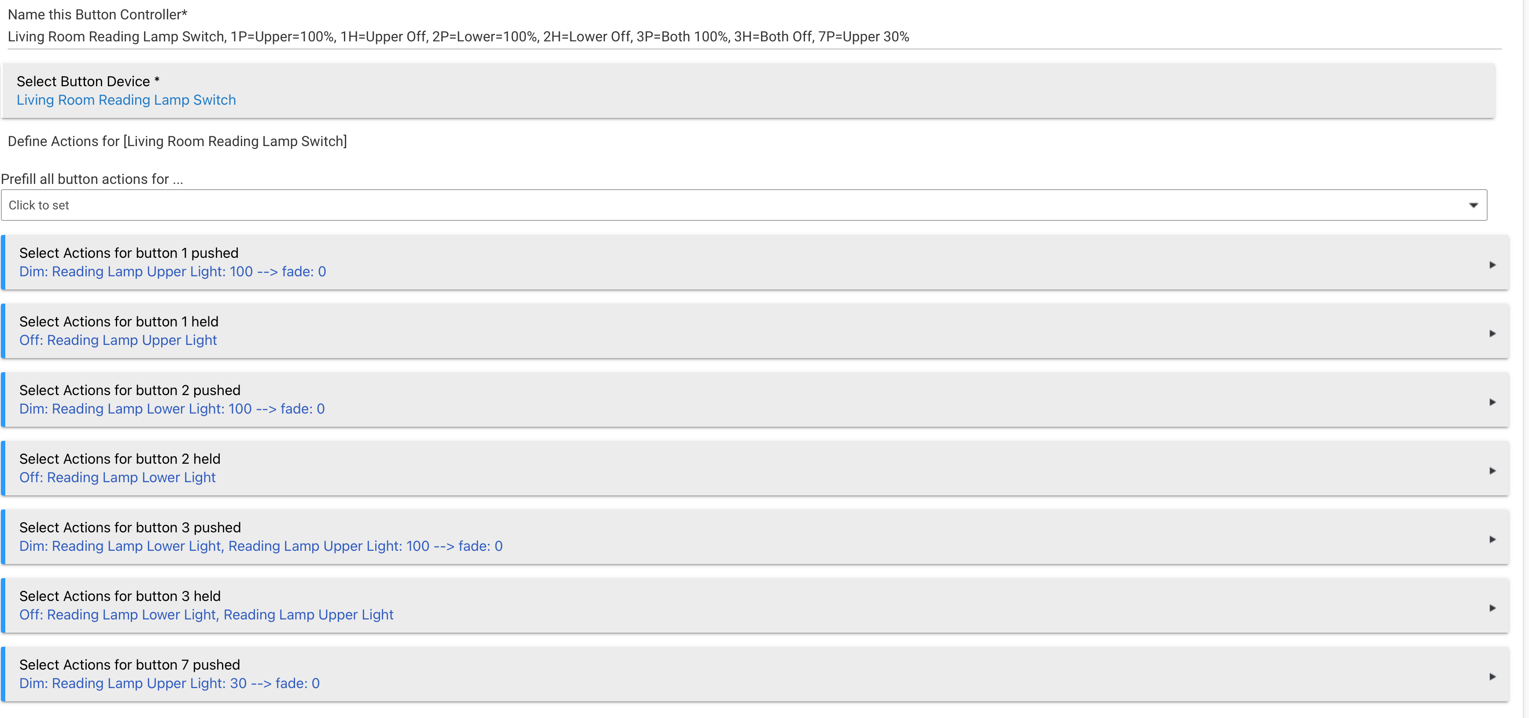Expand arrow for button 3 held actions
The width and height of the screenshot is (1529, 718).
pos(1492,608)
